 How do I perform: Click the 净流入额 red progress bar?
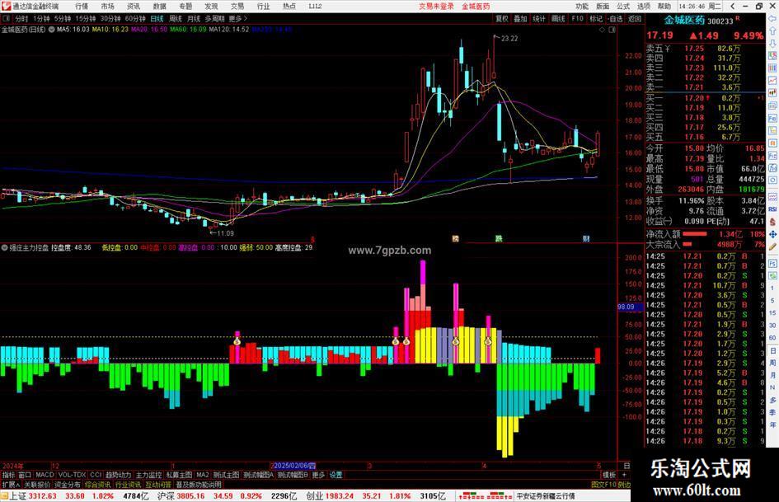coord(695,234)
